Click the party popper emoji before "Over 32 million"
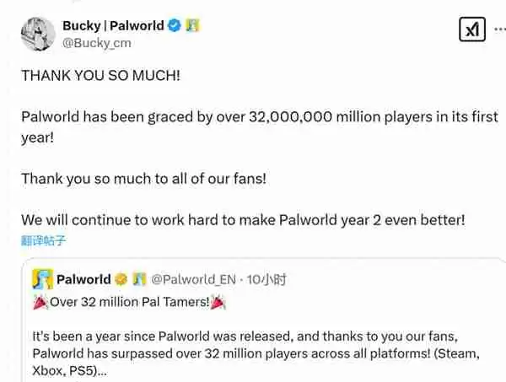 coord(40,301)
